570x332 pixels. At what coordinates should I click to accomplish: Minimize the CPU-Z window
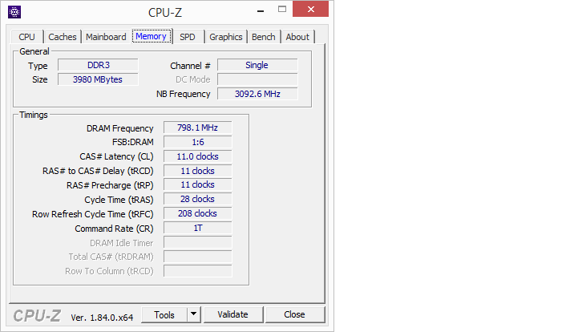tap(261, 11)
